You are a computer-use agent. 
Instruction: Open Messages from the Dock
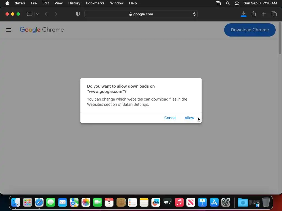tap(51, 202)
